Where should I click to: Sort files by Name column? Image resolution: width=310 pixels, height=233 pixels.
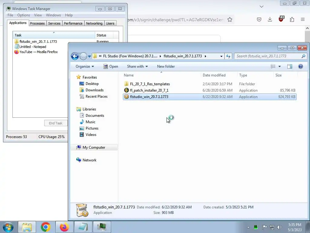tap(161, 75)
